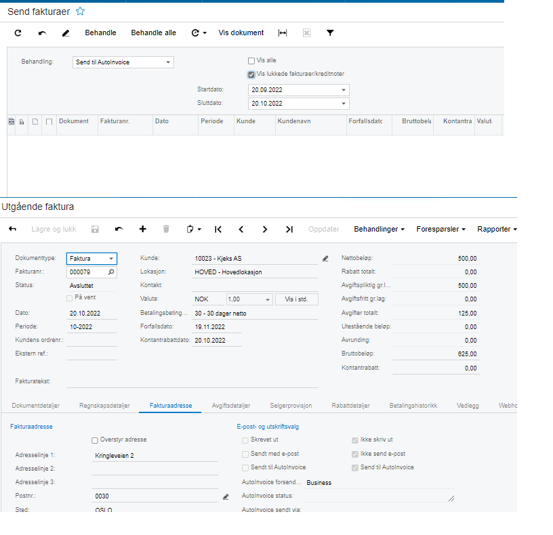The height and width of the screenshot is (535, 553).
Task: Jump to the last invoice record
Action: (x=289, y=230)
